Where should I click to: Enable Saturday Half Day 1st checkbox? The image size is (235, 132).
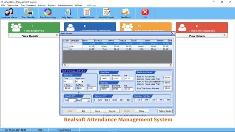(135, 100)
